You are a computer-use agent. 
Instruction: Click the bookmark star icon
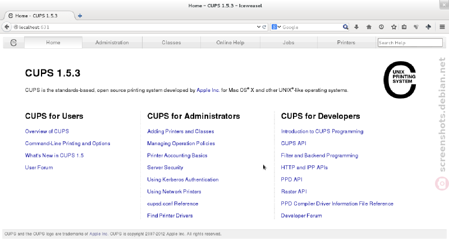point(394,27)
